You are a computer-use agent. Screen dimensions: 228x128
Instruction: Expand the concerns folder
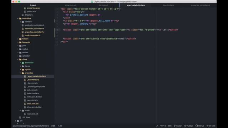pos(20,22)
